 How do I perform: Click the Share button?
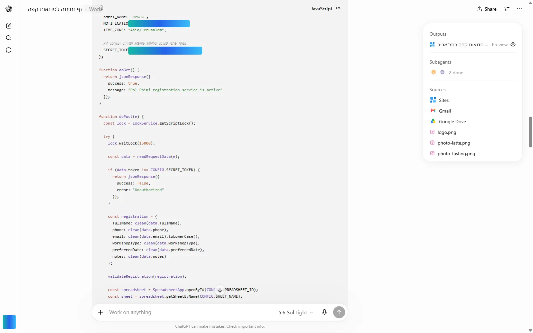tap(487, 9)
